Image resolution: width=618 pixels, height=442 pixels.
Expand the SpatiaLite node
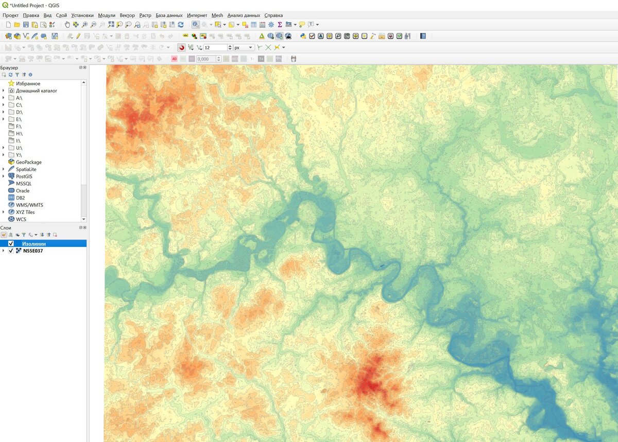tap(4, 169)
